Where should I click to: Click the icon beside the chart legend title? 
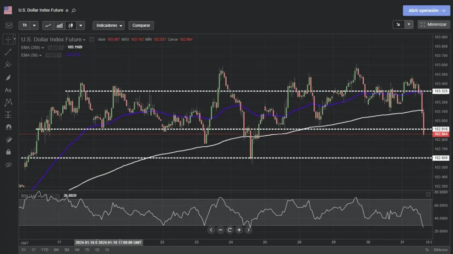(x=91, y=39)
